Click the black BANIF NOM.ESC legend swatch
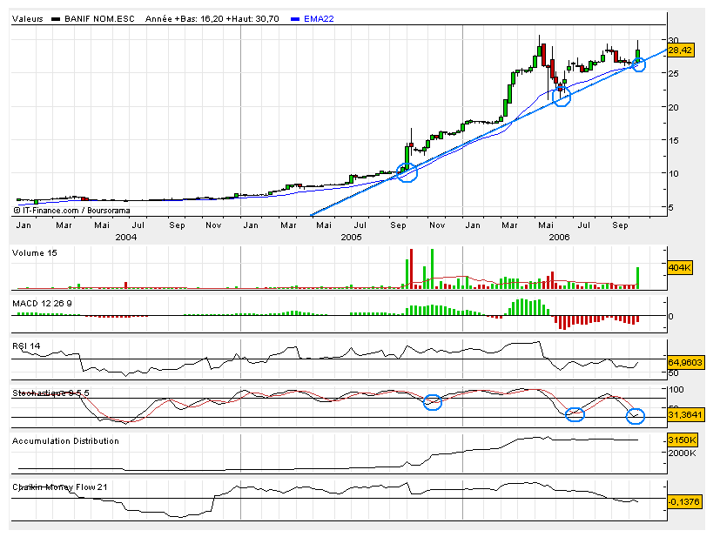720x537 pixels. (56, 19)
